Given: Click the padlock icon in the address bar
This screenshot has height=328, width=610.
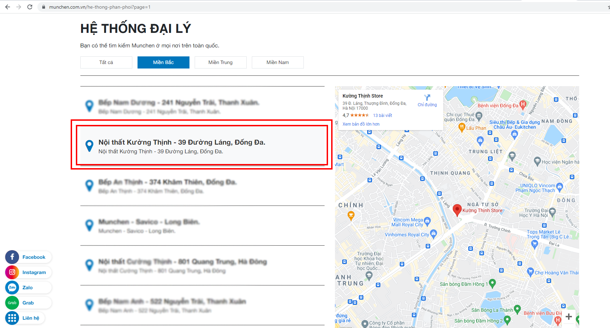Looking at the screenshot, I should [x=44, y=7].
